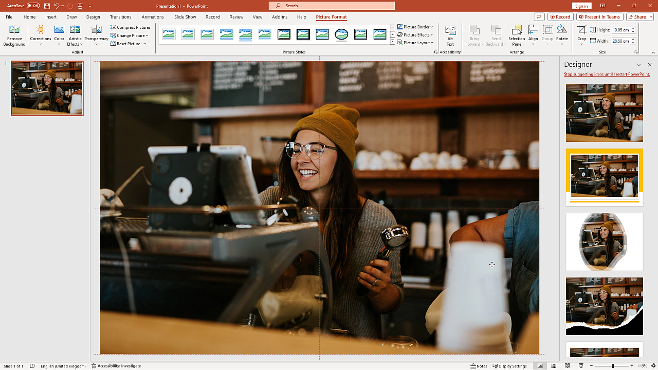Open Display Settings in the status bar

pyautogui.click(x=510, y=366)
